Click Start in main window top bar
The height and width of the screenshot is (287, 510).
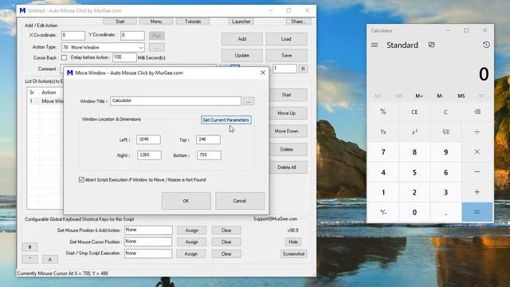tap(120, 22)
